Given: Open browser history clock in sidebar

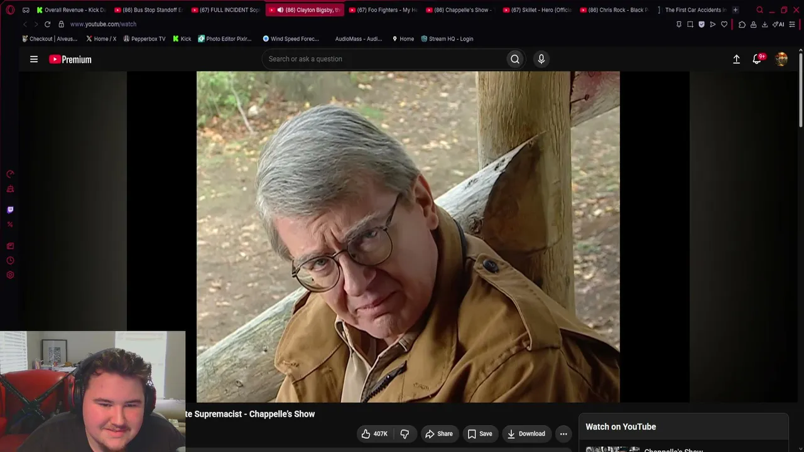Looking at the screenshot, I should pos(10,261).
